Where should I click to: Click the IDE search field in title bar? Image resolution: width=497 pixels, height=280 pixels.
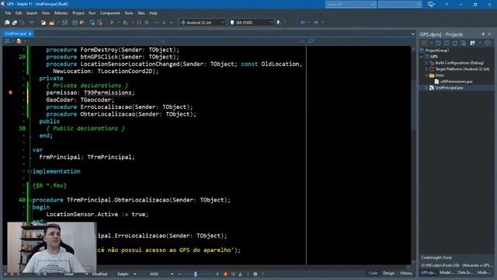tap(400, 4)
